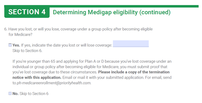Click the question number 6.
Viewport: 202px width, 103px height.
coord(6,29)
